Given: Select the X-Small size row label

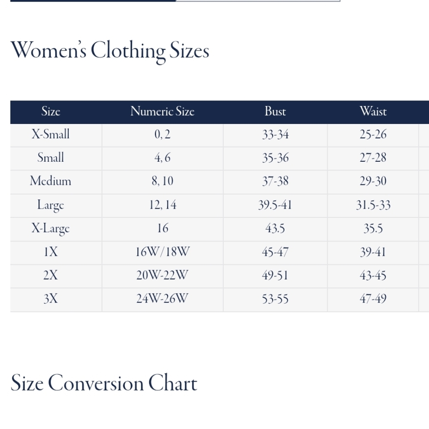Looking at the screenshot, I should 51,135.
